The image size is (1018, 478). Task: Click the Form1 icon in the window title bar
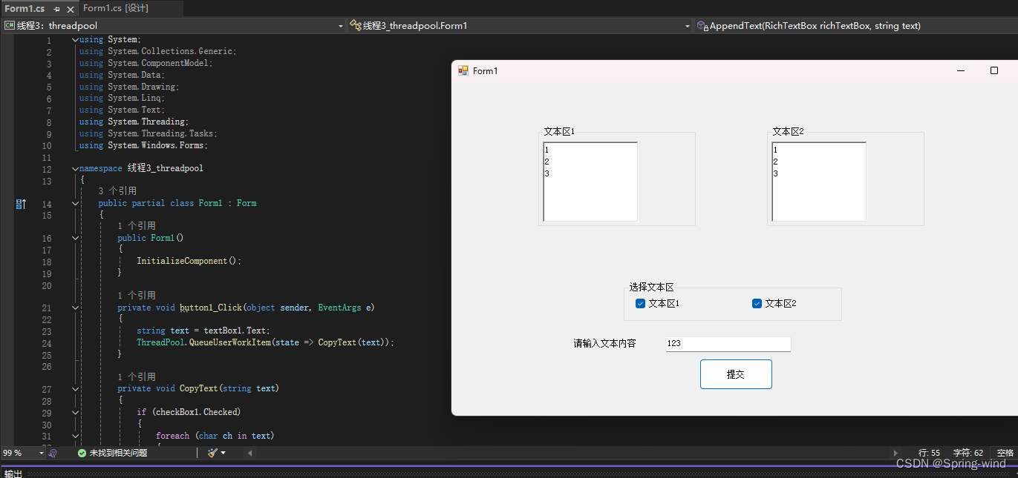pyautogui.click(x=463, y=70)
